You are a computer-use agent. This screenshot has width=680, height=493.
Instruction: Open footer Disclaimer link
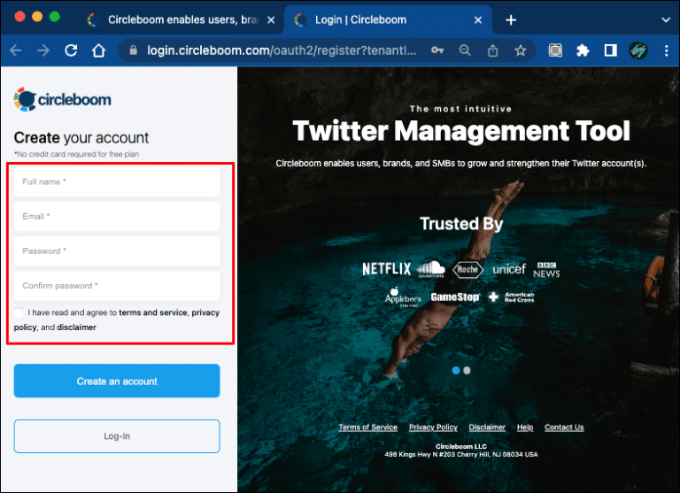click(487, 428)
